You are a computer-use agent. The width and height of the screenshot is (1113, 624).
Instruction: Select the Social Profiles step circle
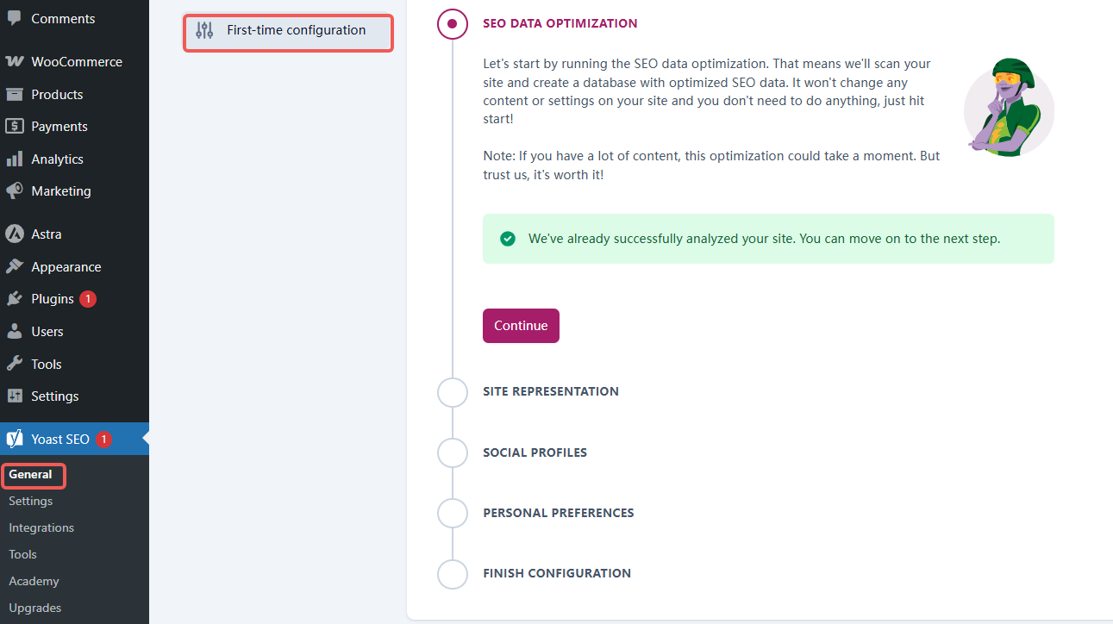coord(453,452)
